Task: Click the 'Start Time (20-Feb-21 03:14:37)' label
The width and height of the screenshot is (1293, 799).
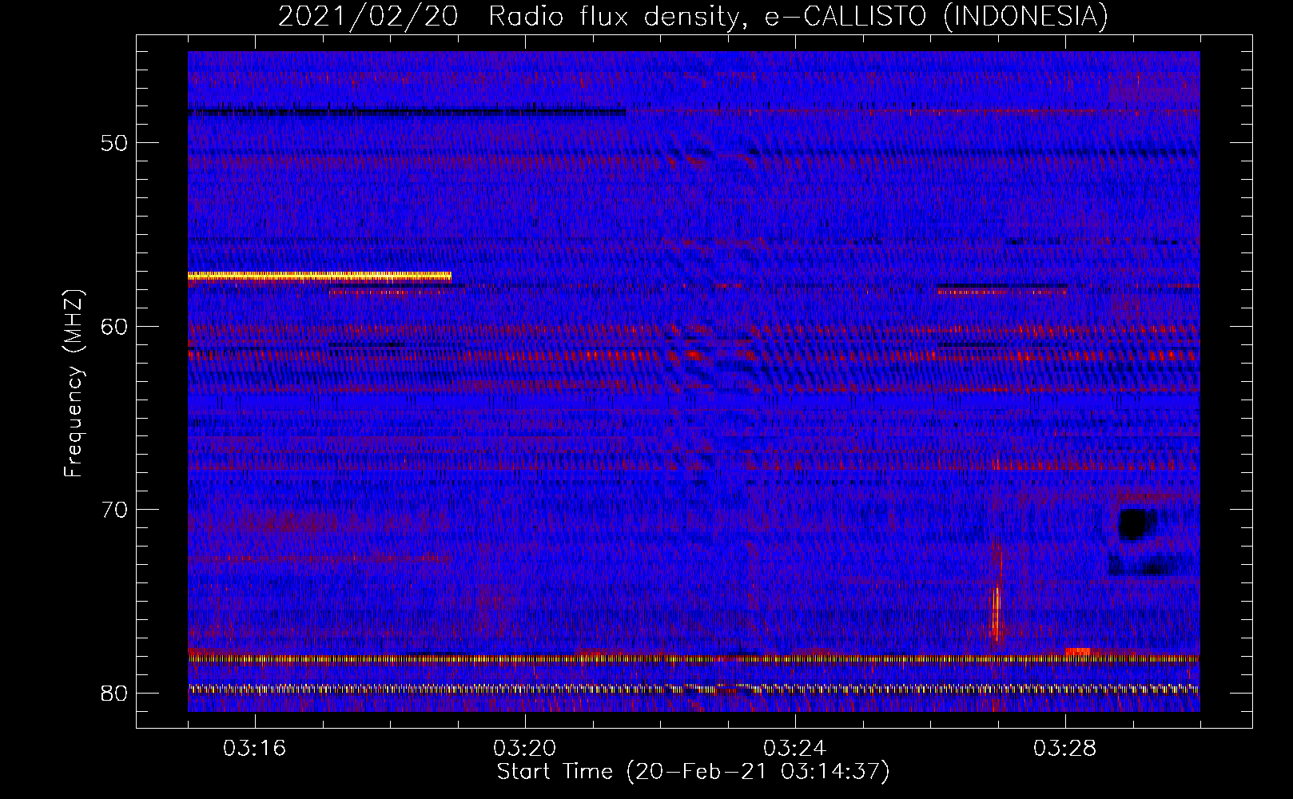Action: click(x=693, y=772)
